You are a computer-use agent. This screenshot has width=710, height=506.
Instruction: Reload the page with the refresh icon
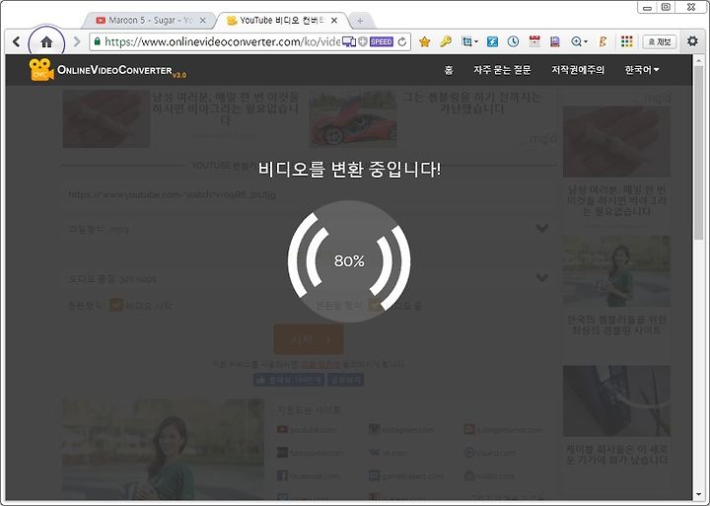click(402, 41)
